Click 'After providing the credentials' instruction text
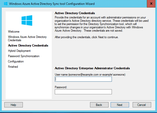 click(x=86, y=37)
